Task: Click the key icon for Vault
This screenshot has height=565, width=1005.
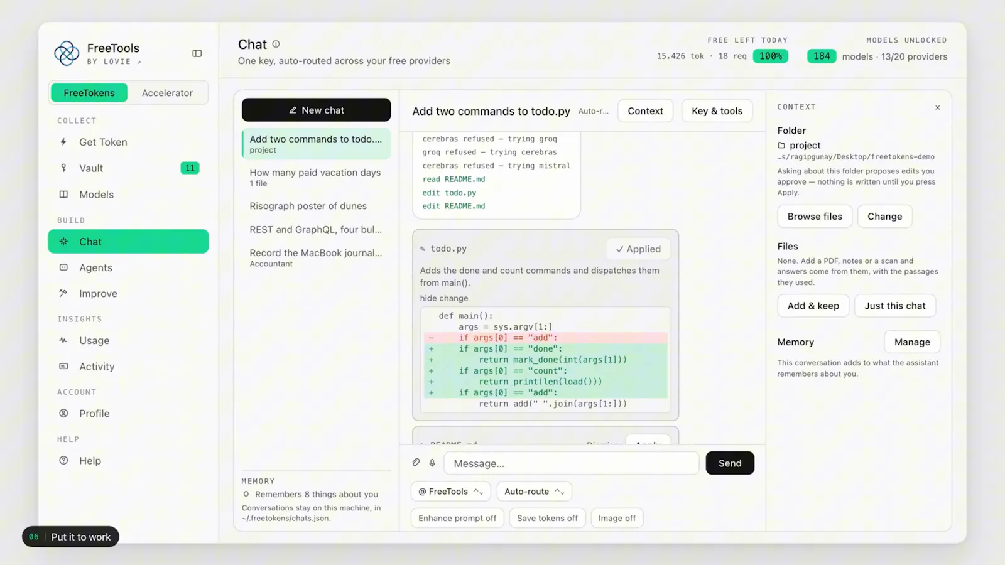Action: [63, 168]
